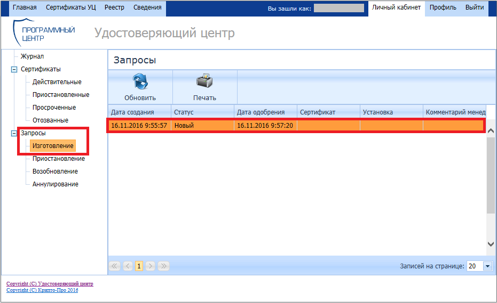Sort by Дата создания column header

(132, 112)
